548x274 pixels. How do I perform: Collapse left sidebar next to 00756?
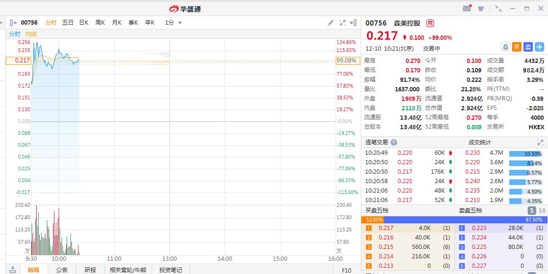[x=14, y=23]
